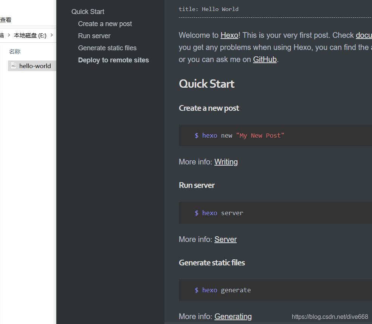The width and height of the screenshot is (372, 324).
Task: Click the hexo server code block
Action: [275, 213]
